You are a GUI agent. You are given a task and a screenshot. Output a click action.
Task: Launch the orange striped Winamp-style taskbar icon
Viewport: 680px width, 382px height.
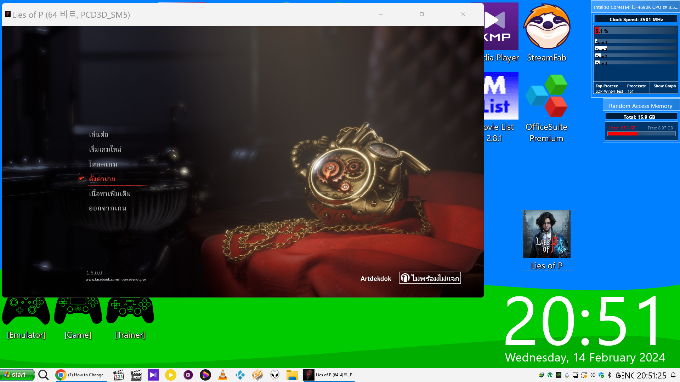(x=257, y=375)
